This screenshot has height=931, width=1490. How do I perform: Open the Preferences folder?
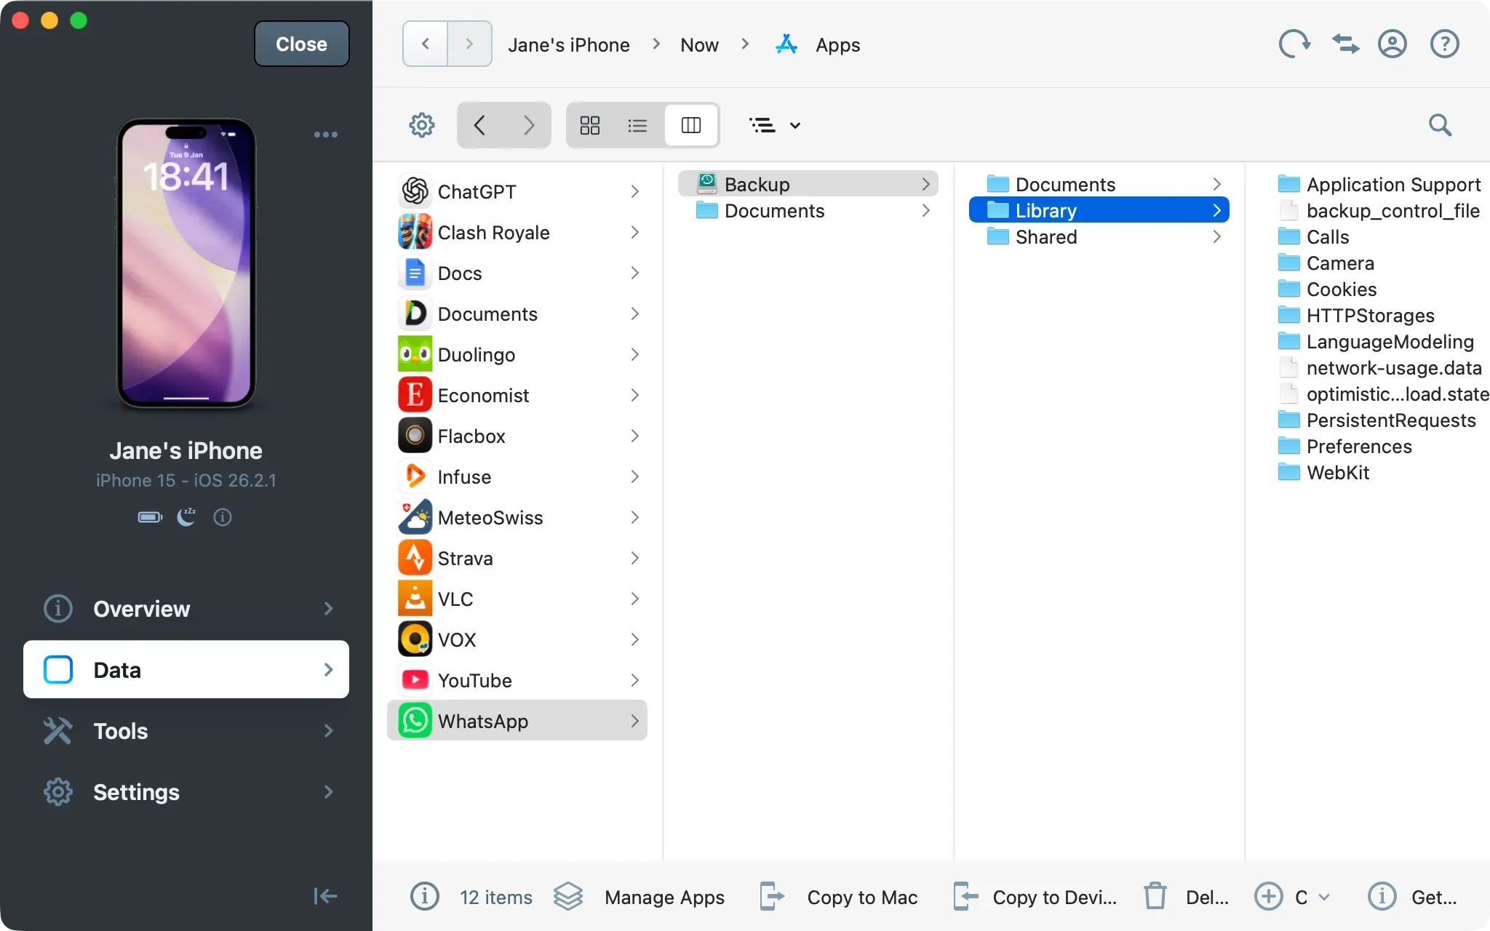(x=1345, y=446)
